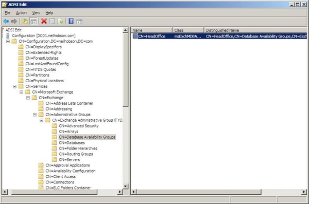309x204 pixels.
Task: Open the Action menu
Action: coord(21,13)
